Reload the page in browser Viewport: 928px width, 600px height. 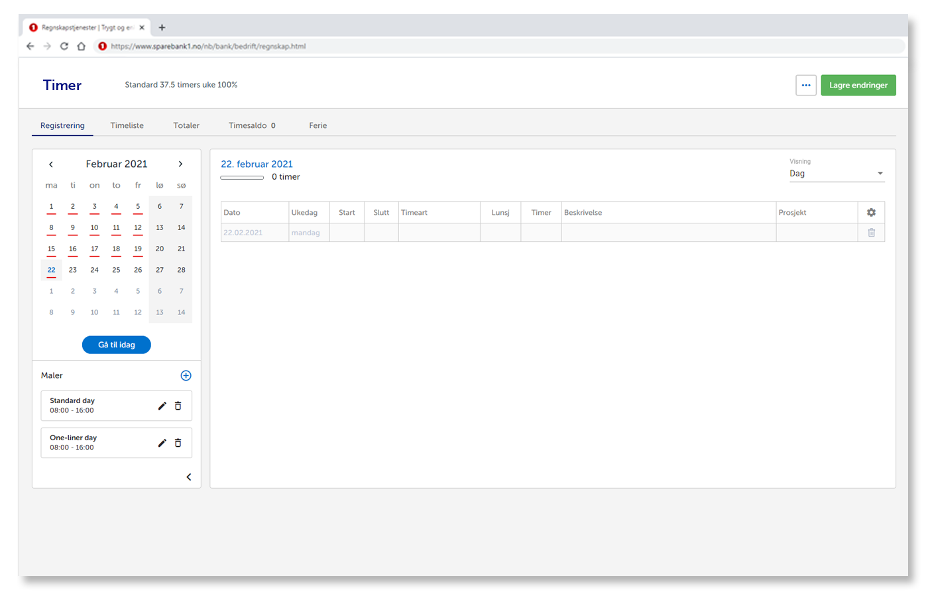[x=64, y=46]
